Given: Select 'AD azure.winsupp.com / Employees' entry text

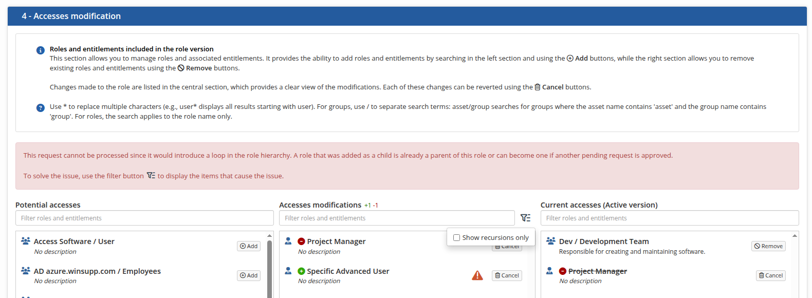Looking at the screenshot, I should [97, 271].
